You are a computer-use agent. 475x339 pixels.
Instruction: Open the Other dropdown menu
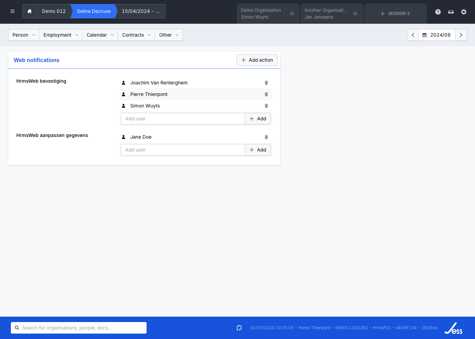pos(169,35)
